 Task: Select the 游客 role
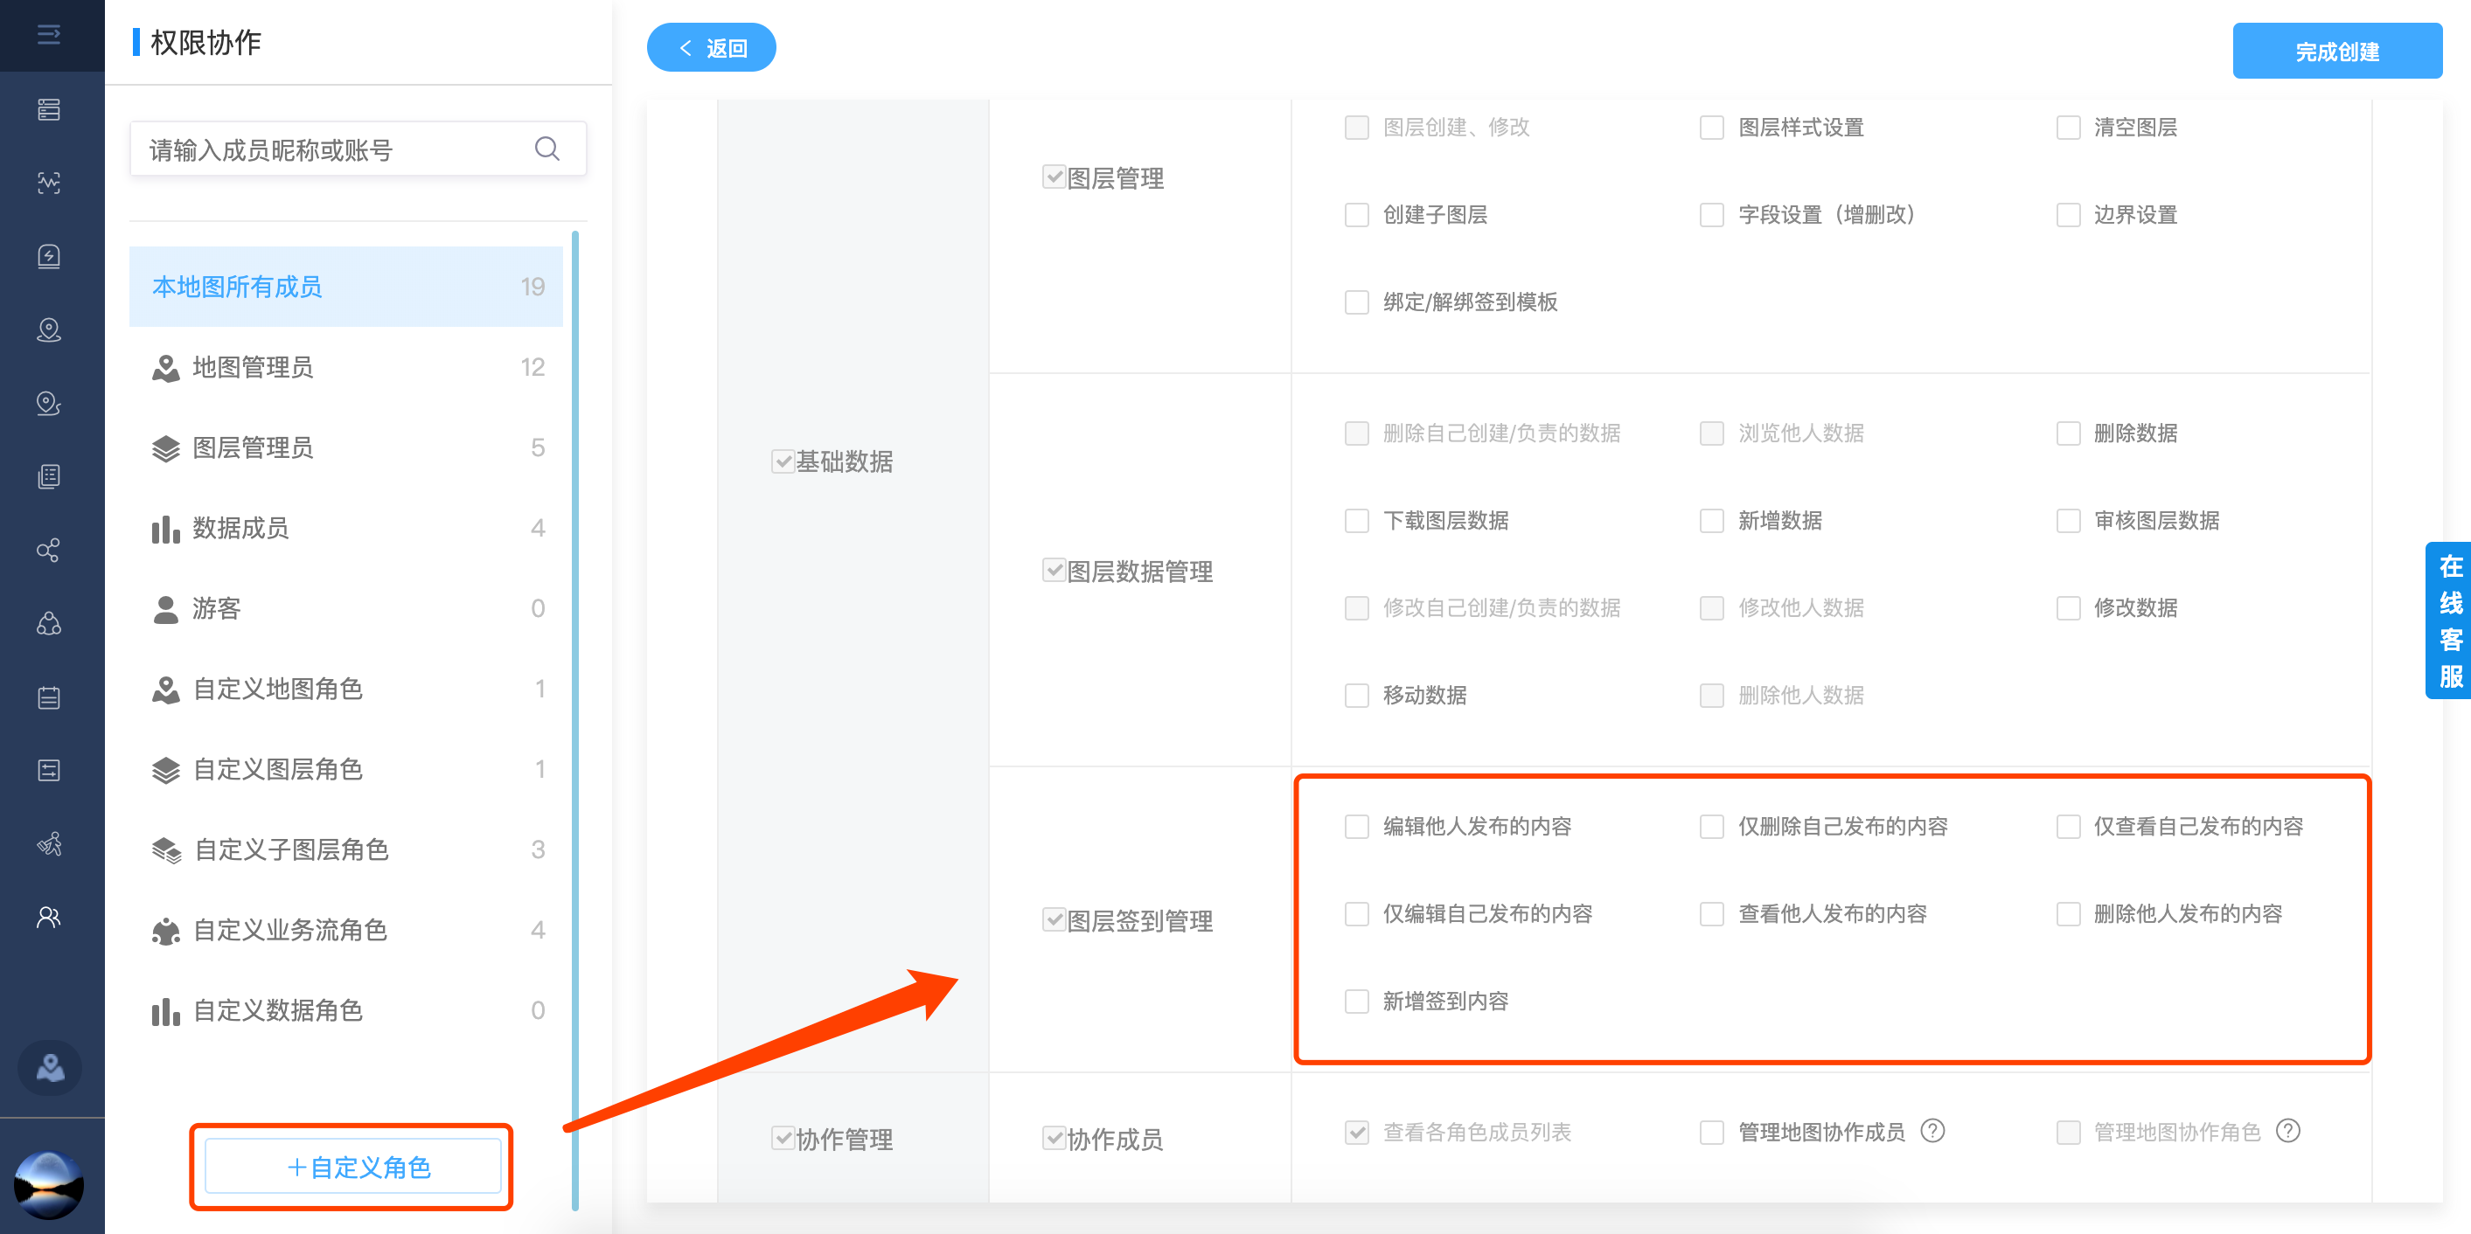pyautogui.click(x=346, y=609)
